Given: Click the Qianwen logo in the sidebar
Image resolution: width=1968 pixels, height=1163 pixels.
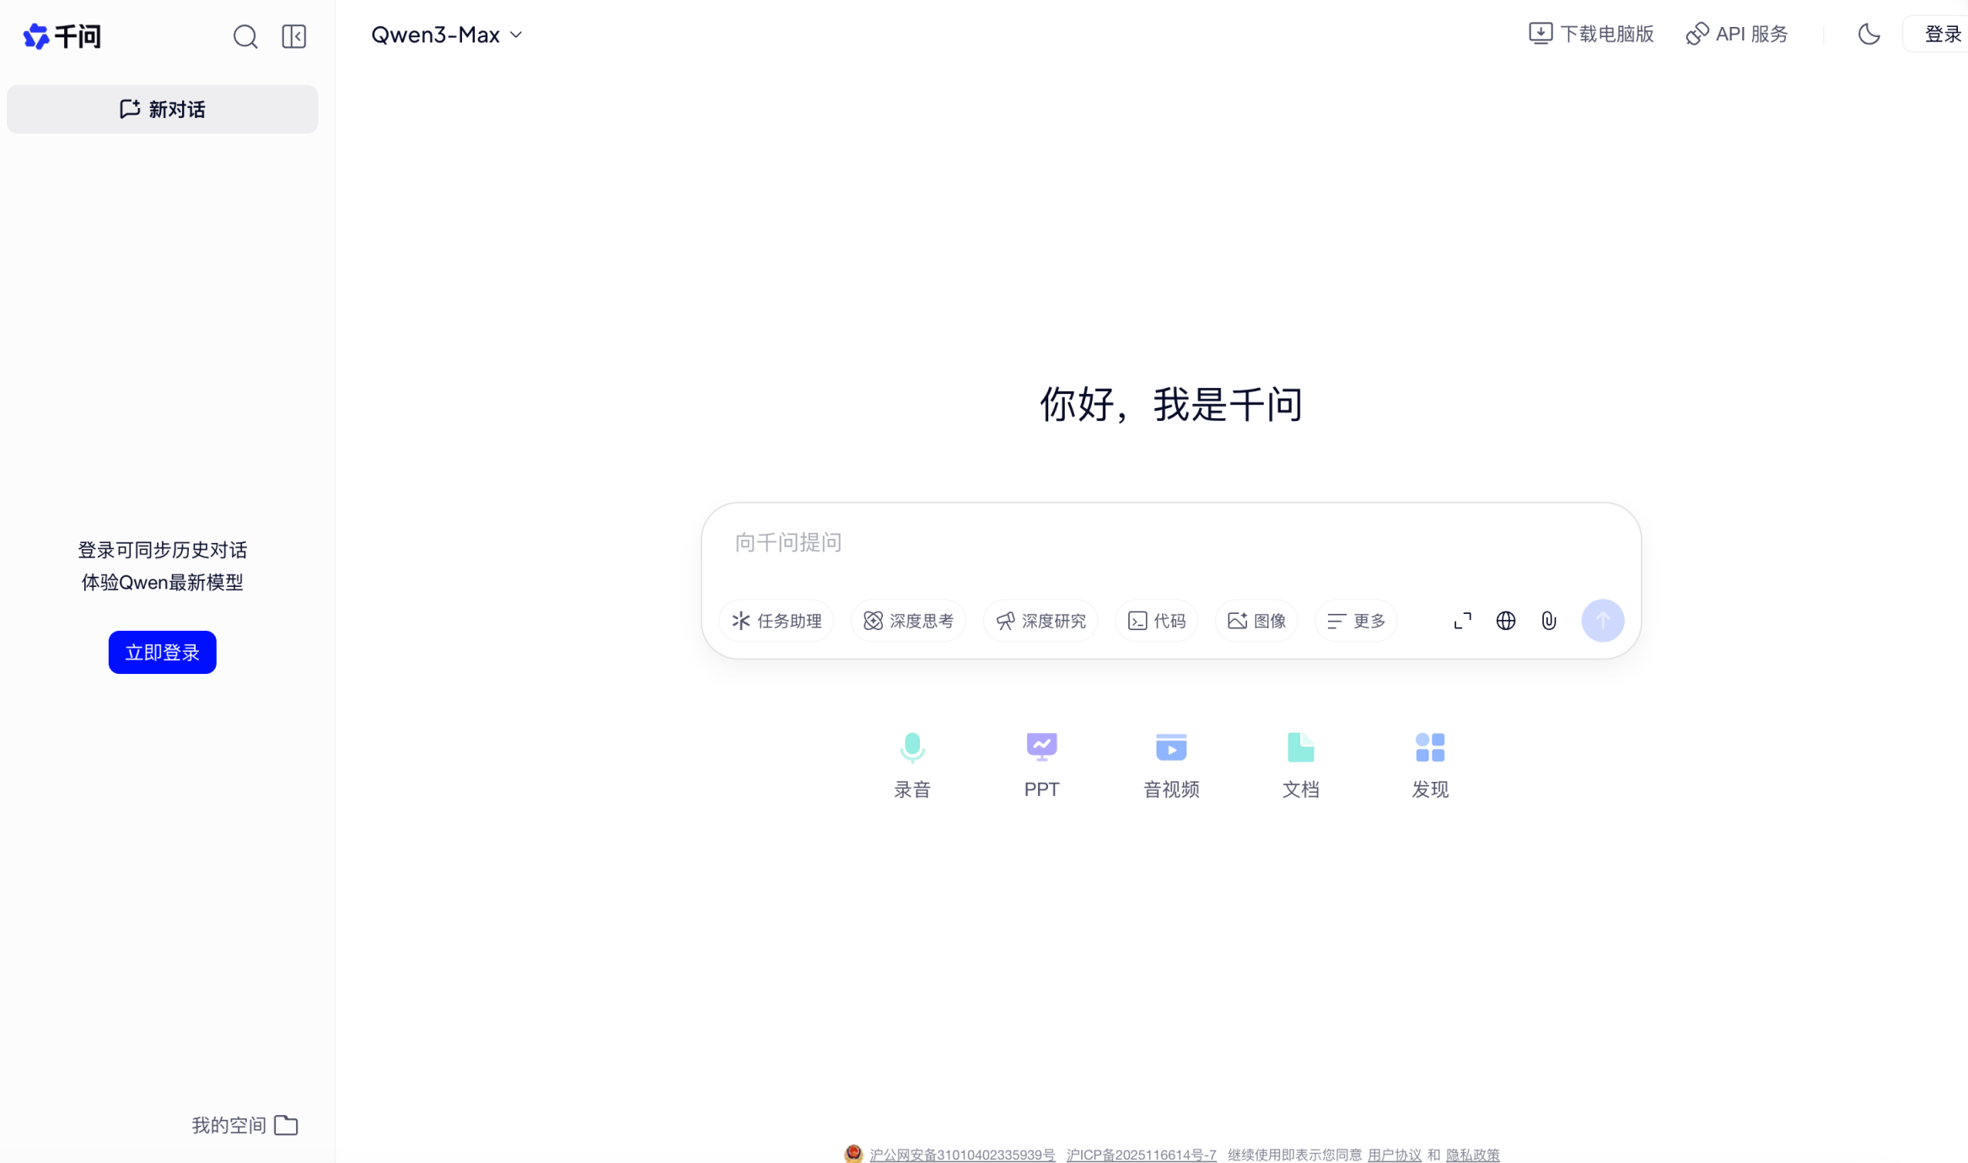Looking at the screenshot, I should [x=62, y=36].
